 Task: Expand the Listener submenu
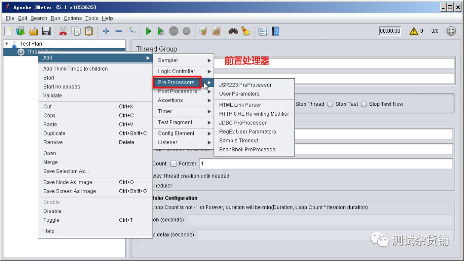[x=183, y=142]
